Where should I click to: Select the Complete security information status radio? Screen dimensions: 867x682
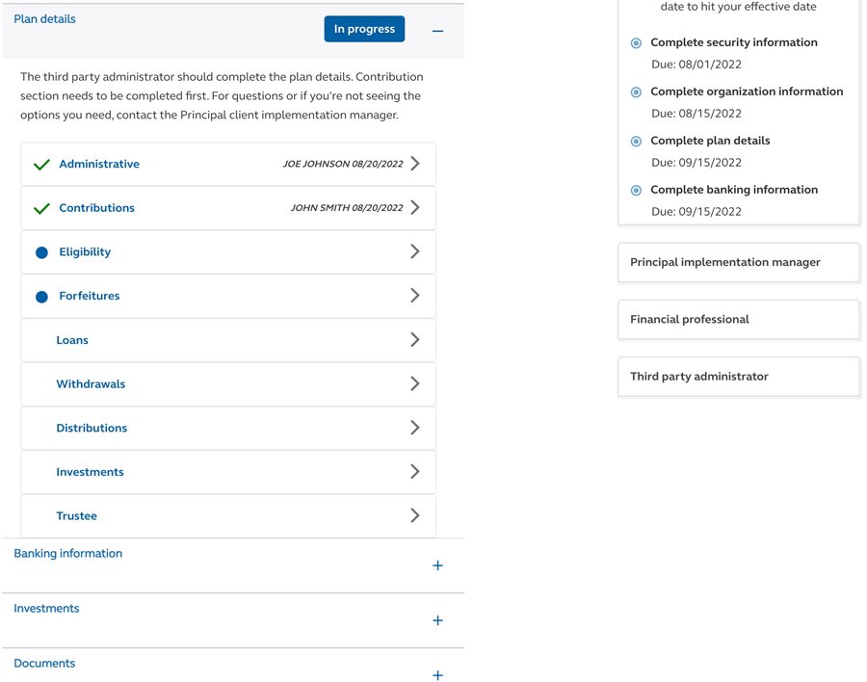(634, 42)
